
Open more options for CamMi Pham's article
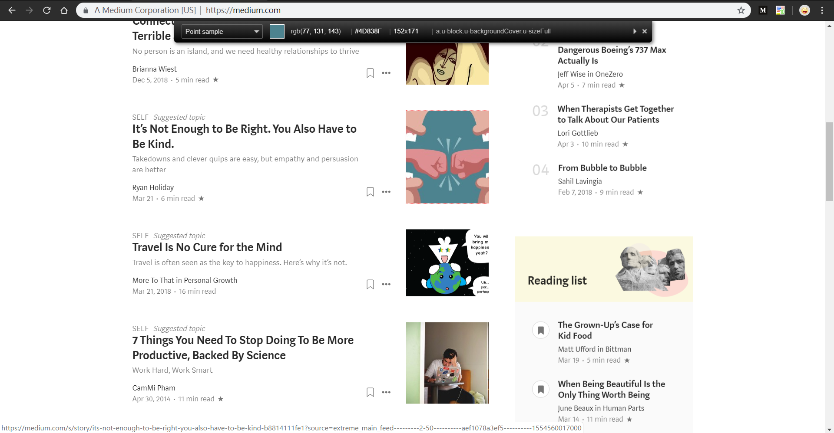click(386, 392)
